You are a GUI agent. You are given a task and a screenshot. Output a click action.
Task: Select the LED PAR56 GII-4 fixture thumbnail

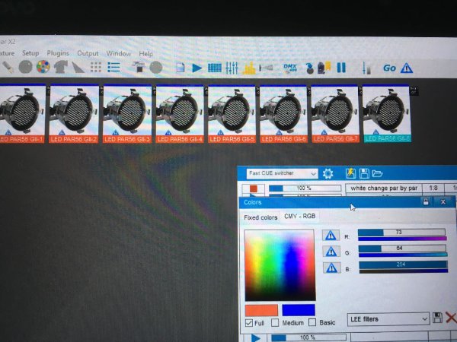pyautogui.click(x=180, y=114)
